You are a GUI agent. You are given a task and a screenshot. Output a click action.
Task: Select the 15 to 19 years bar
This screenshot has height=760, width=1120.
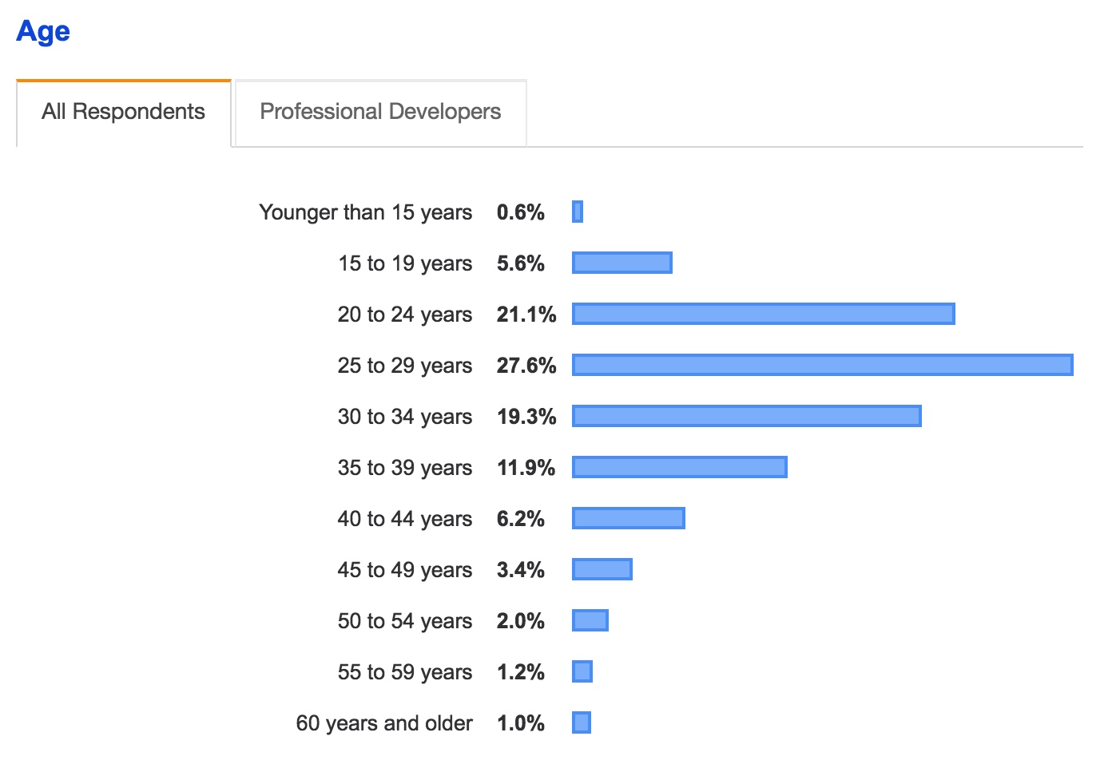coord(622,263)
